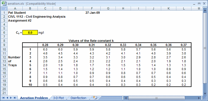Viewport: 208px width, 101px height.
Task: Click tray number 5 cell
Action: 30,65
